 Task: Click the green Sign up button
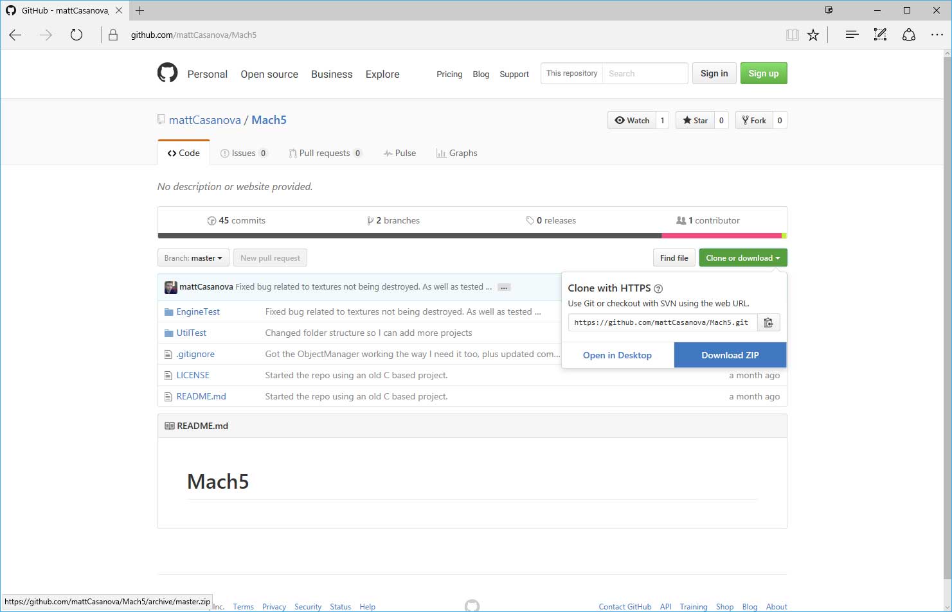coord(764,73)
